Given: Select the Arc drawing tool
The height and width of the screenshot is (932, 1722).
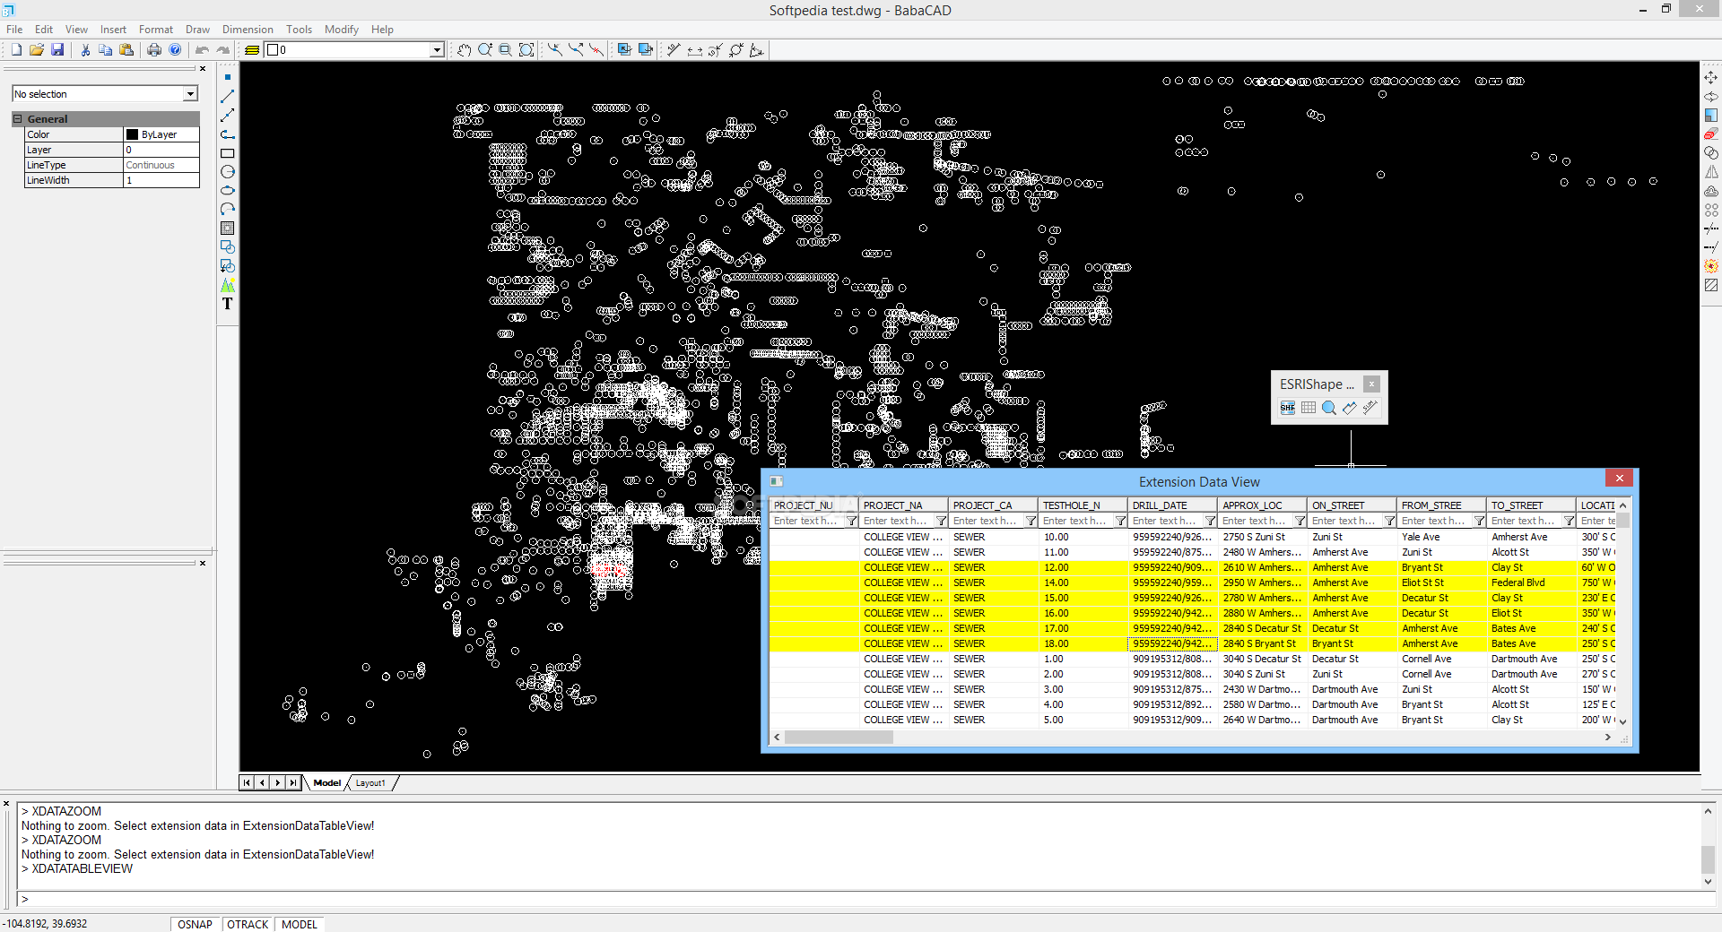Looking at the screenshot, I should pyautogui.click(x=228, y=210).
